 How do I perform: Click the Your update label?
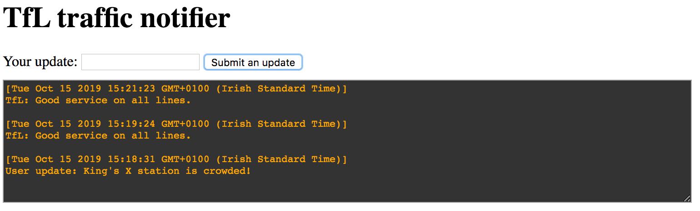(x=40, y=62)
